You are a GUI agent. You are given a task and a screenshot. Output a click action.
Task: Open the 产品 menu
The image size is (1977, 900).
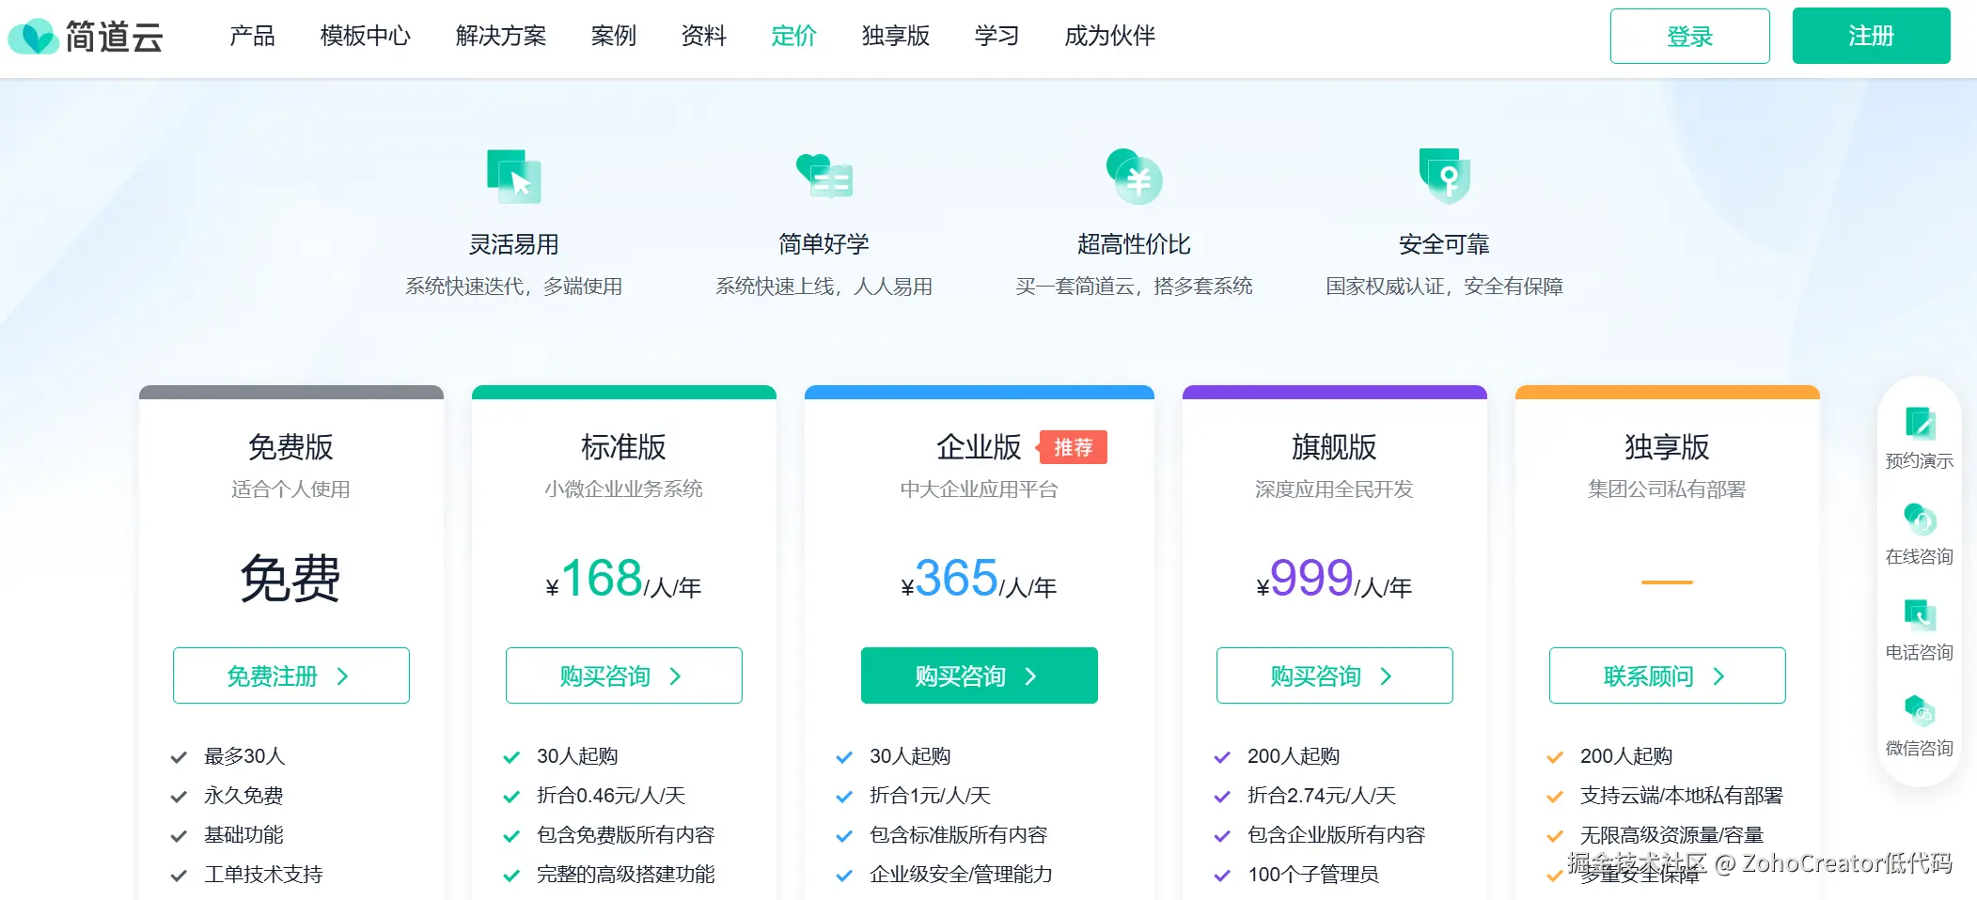point(252,36)
